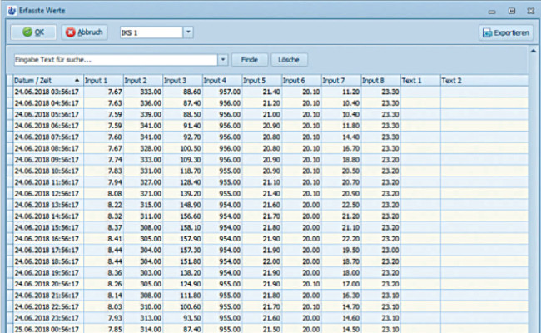Screen dimensions: 541x333
Task: Click the Input 6 column header
Action: pos(301,81)
